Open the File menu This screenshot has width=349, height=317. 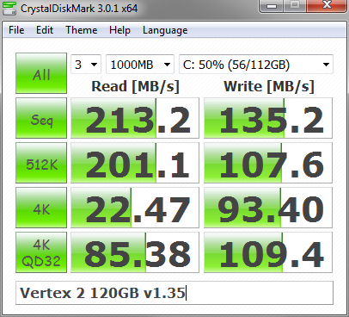(16, 30)
